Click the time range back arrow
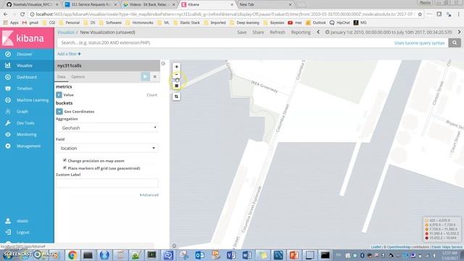The height and width of the screenshot is (261, 464). (318, 32)
